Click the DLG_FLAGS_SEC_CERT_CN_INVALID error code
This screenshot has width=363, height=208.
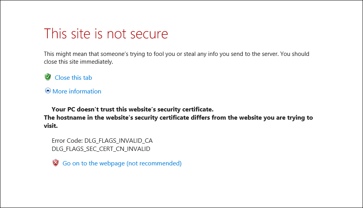click(x=101, y=149)
